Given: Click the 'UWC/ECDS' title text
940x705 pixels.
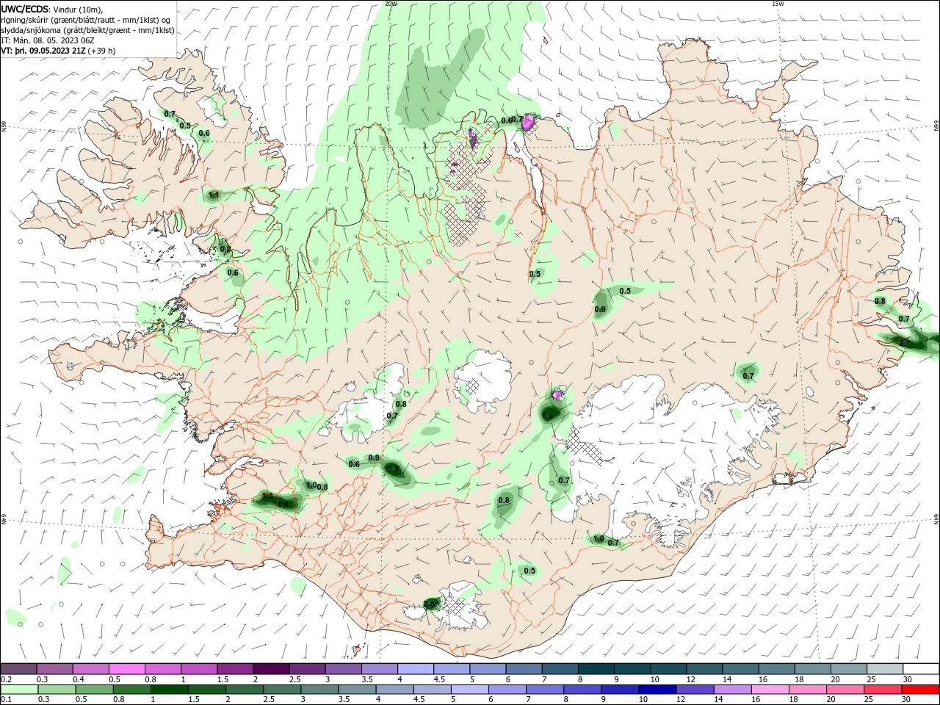Looking at the screenshot, I should click(25, 9).
